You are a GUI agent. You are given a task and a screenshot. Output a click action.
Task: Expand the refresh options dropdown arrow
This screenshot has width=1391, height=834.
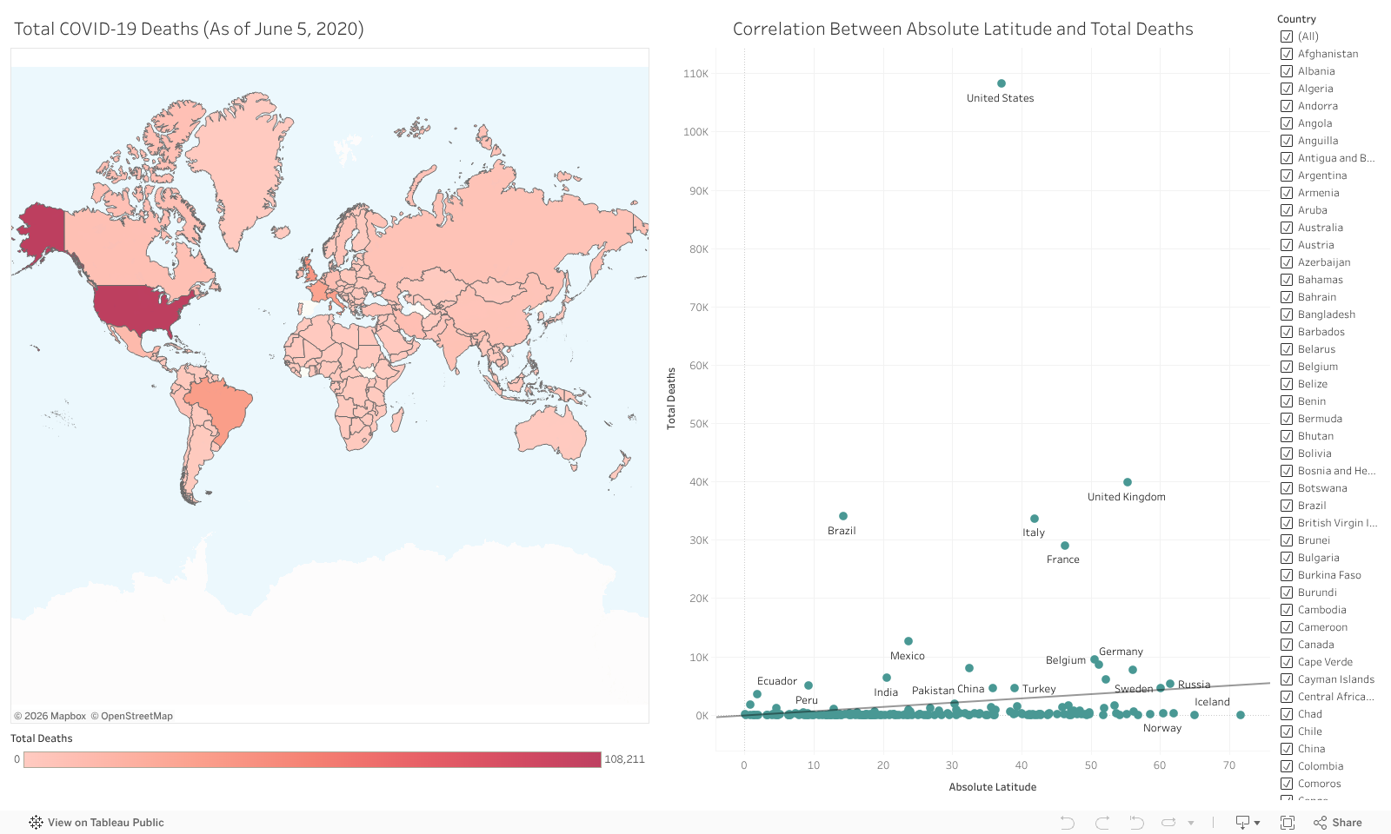1191,823
